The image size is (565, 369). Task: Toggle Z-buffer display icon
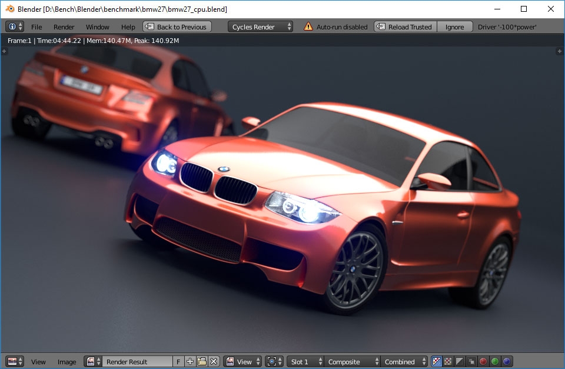coord(471,361)
